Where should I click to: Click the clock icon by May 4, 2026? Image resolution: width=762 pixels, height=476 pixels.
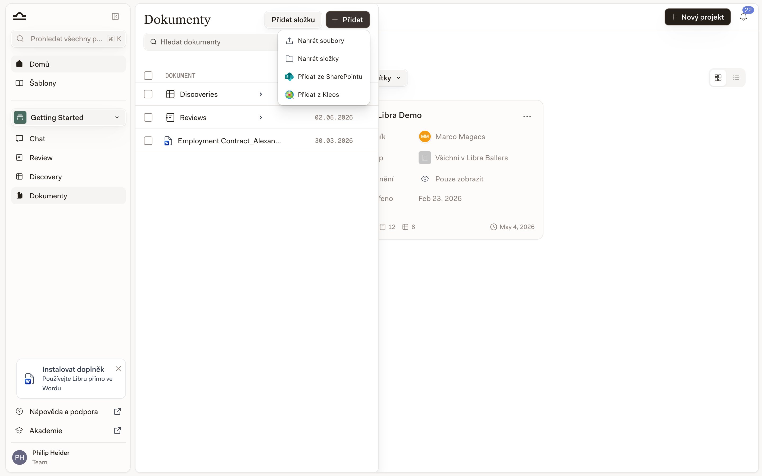pos(493,227)
